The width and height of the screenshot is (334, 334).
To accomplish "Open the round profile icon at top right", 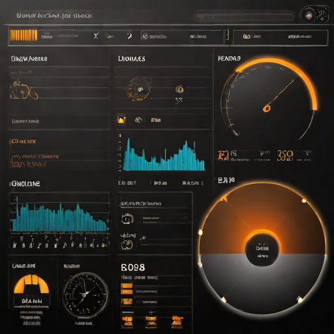I will [x=309, y=16].
